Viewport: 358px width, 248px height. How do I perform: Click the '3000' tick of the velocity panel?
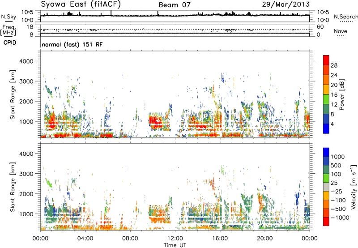[26, 174]
